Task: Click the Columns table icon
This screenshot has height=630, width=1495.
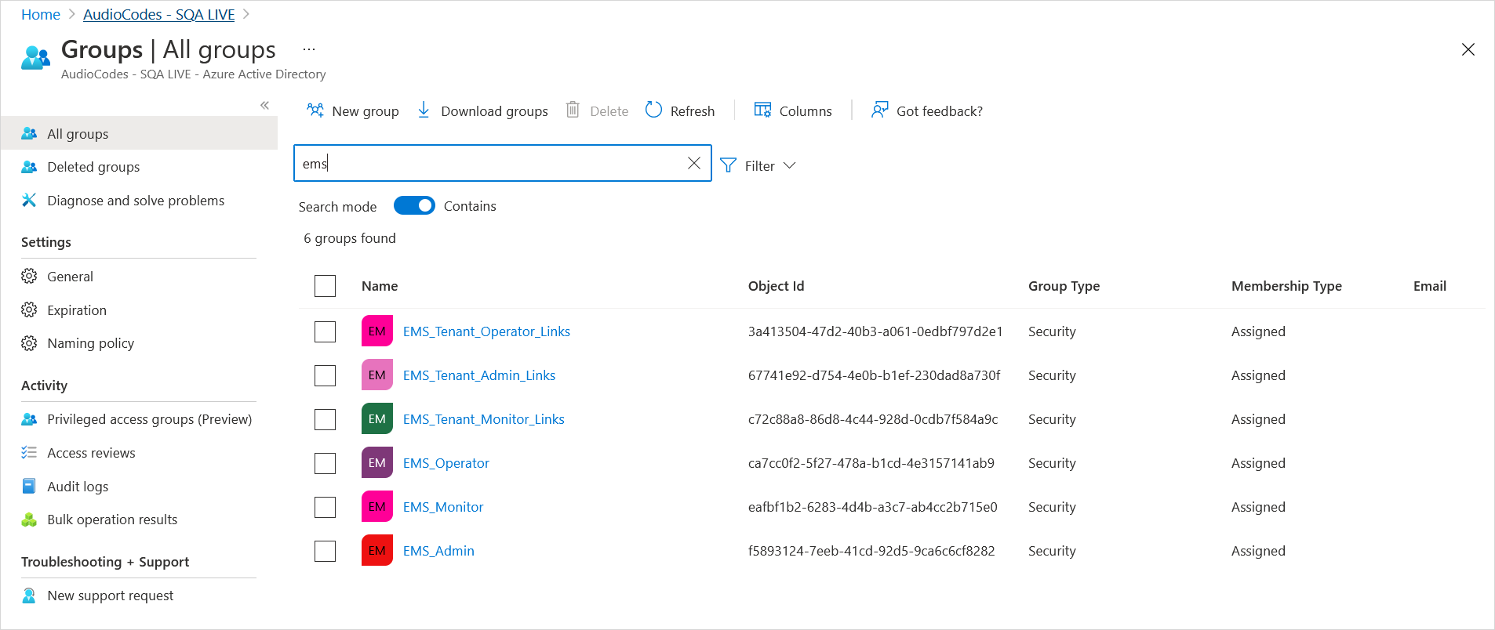Action: [x=762, y=110]
